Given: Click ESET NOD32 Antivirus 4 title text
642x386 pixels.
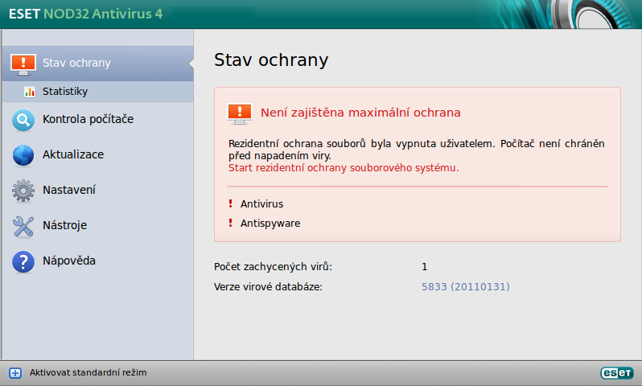Looking at the screenshot, I should [x=85, y=14].
